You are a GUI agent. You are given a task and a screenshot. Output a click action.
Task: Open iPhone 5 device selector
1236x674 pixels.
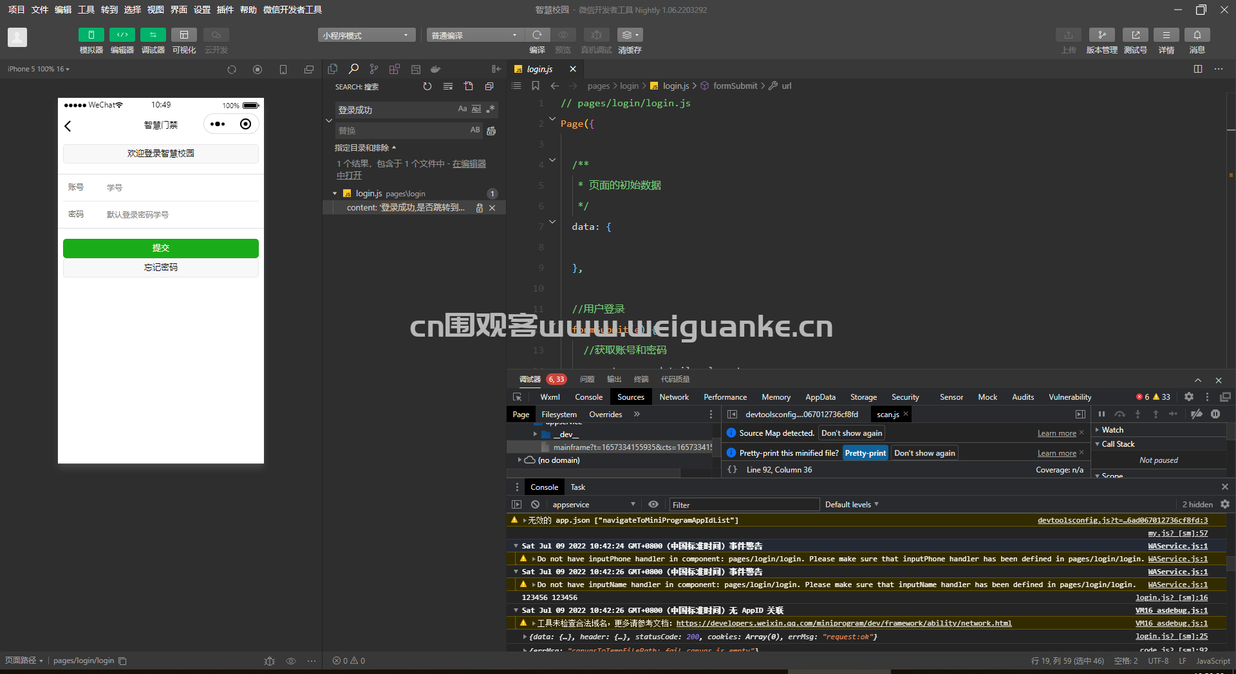click(x=39, y=69)
